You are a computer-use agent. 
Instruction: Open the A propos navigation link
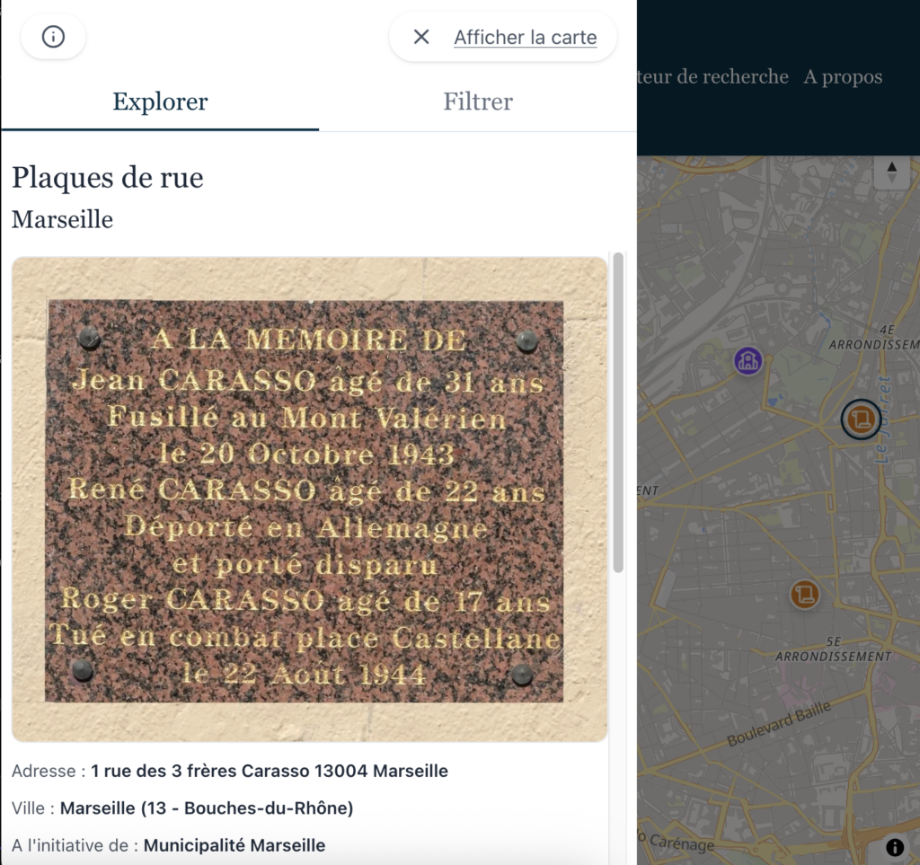(843, 77)
